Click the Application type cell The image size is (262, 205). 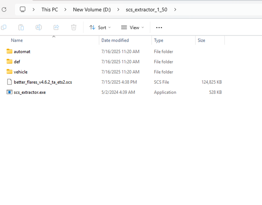pyautogui.click(x=165, y=93)
